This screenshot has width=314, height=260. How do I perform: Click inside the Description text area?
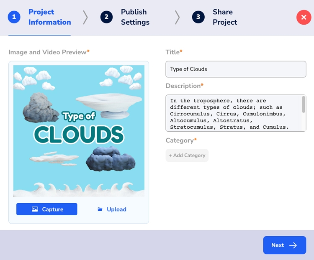(x=233, y=113)
